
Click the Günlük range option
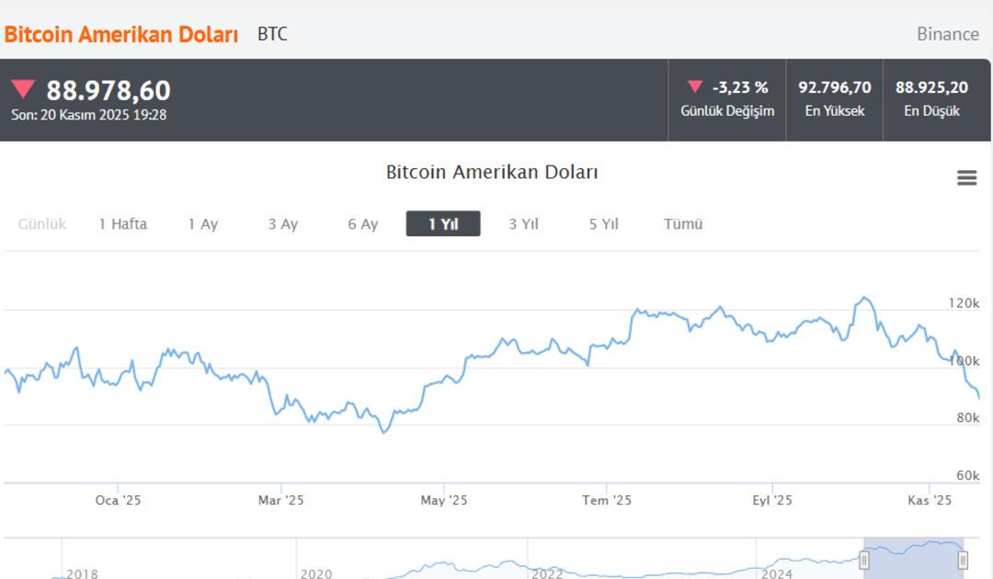tap(42, 223)
